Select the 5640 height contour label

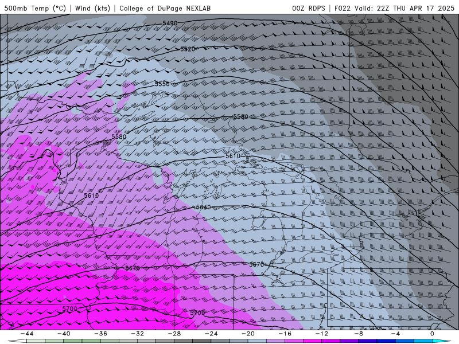coord(204,207)
